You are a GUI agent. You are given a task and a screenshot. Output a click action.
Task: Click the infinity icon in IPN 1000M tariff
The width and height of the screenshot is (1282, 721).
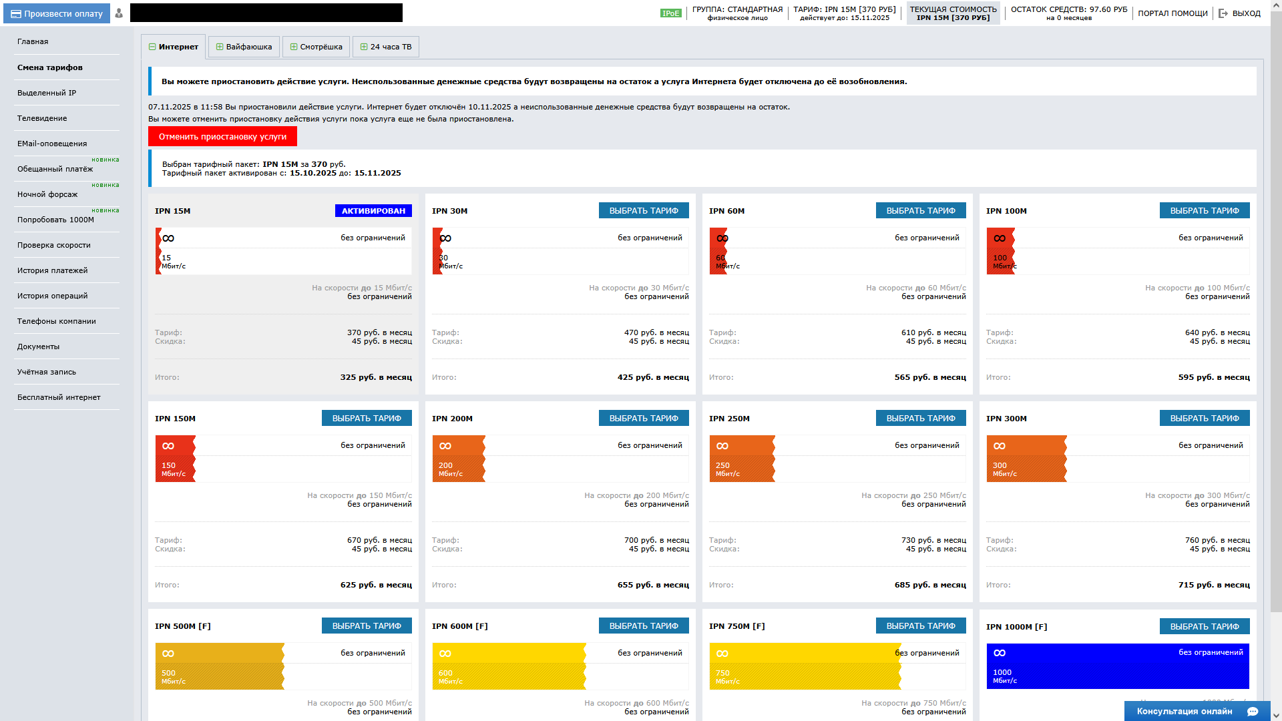[x=1000, y=653]
